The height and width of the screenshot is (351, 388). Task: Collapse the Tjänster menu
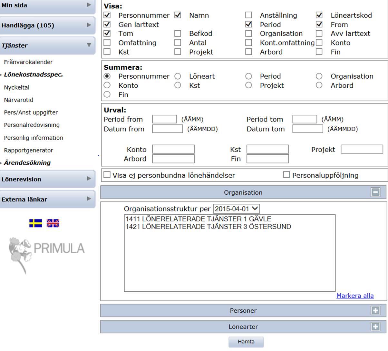(47, 45)
